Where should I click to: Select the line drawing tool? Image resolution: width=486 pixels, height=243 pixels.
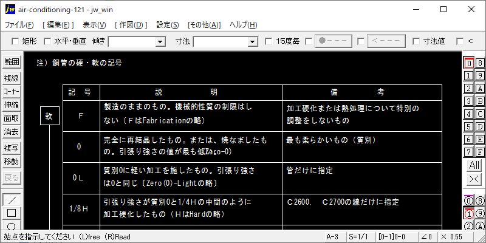[12, 200]
